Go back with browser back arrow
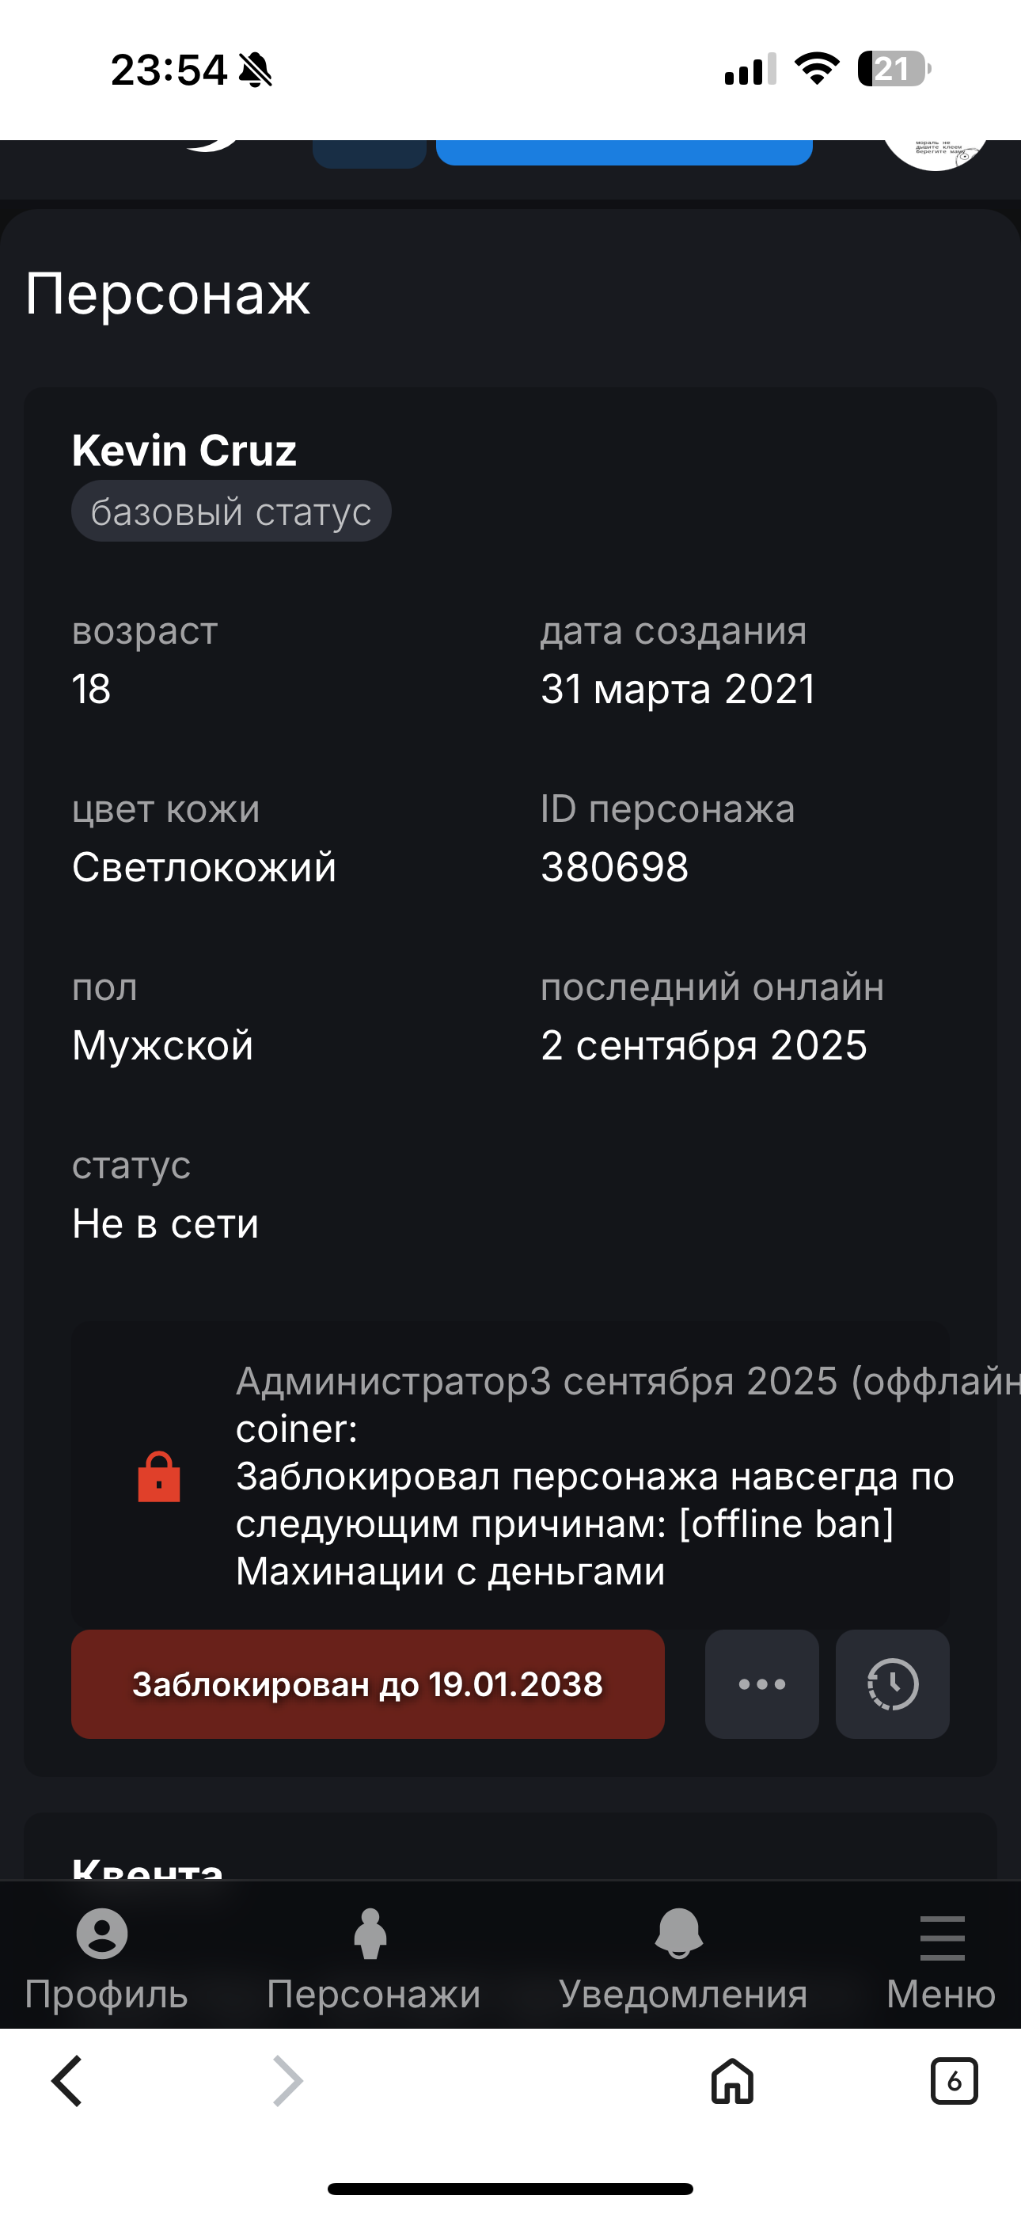The height and width of the screenshot is (2214, 1021). tap(67, 2081)
